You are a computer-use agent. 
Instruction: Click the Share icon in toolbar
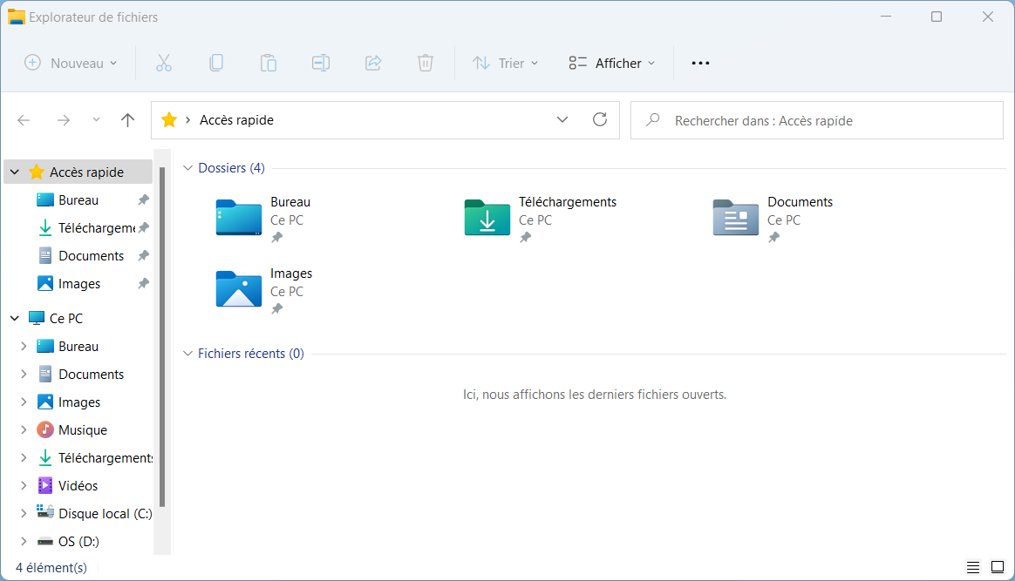(x=373, y=63)
